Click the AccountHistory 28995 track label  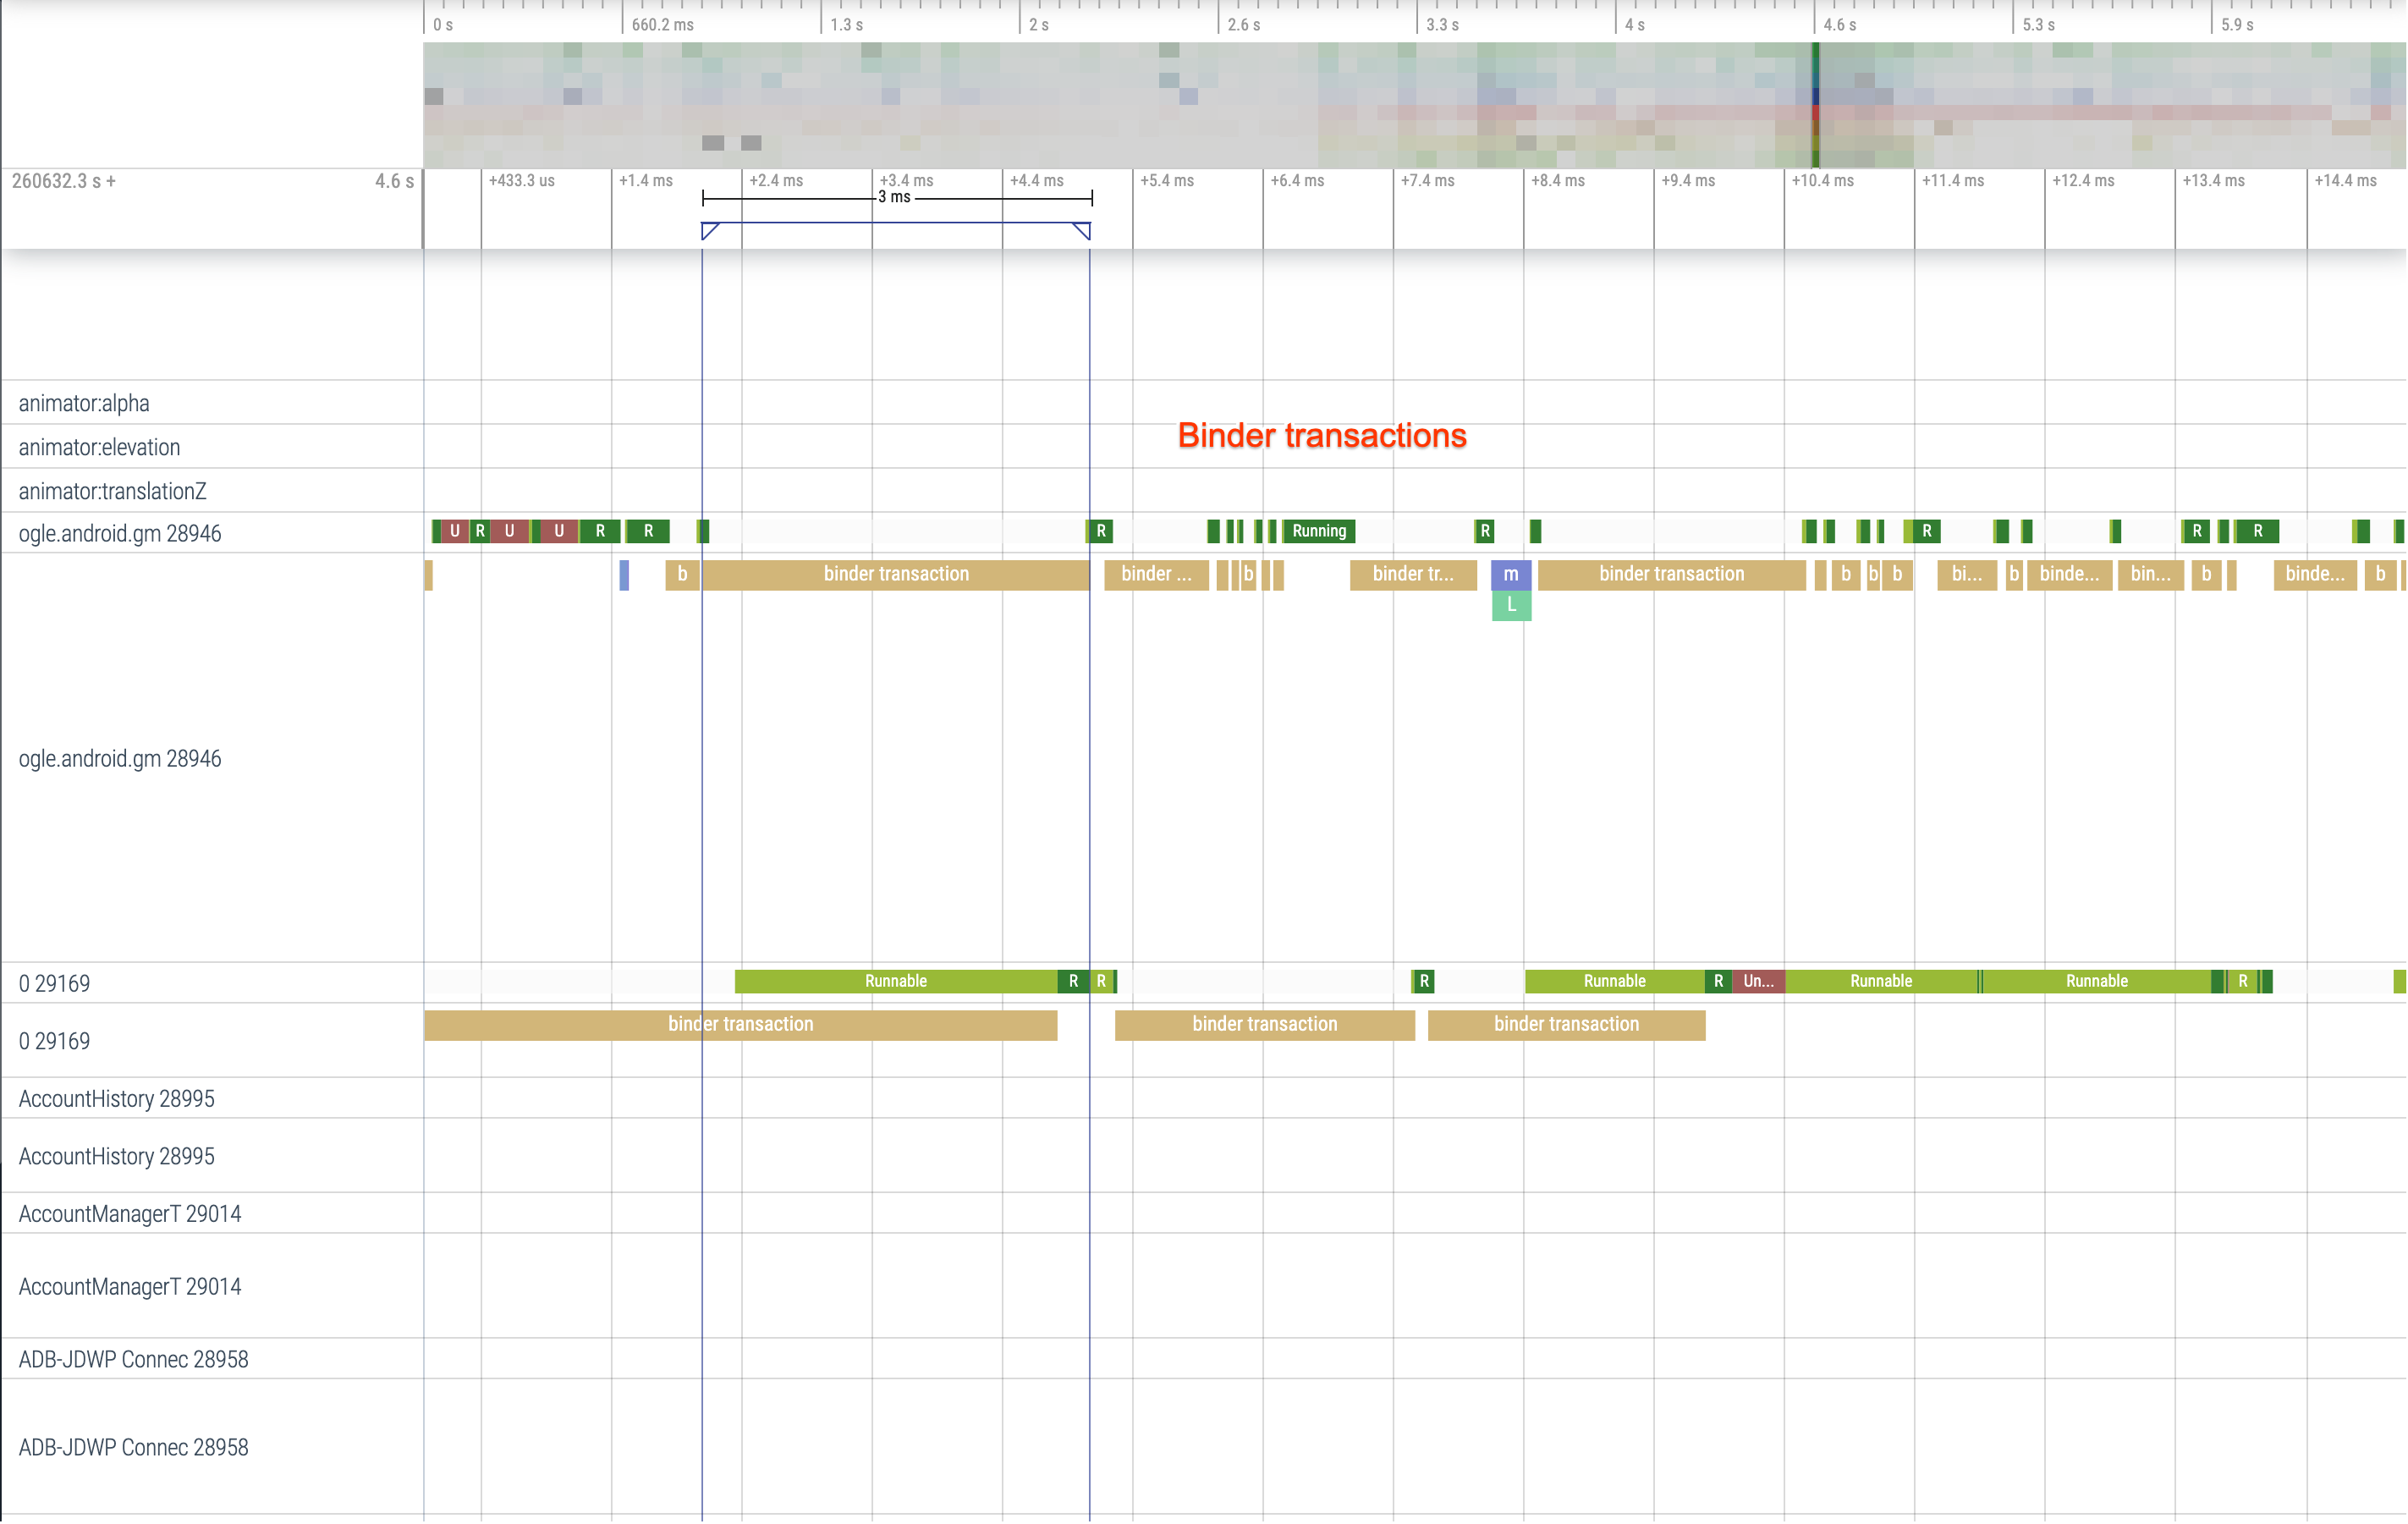pos(116,1098)
